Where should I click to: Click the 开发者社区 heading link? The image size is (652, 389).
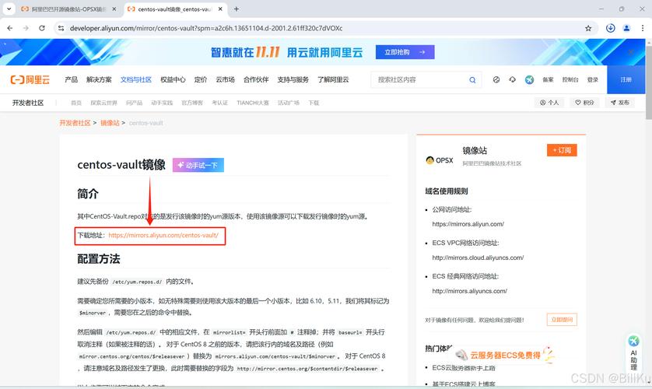(28, 103)
